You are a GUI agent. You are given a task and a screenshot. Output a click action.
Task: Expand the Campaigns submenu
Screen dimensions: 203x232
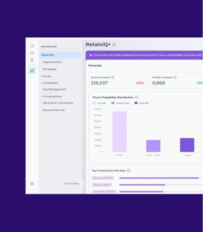[50, 83]
